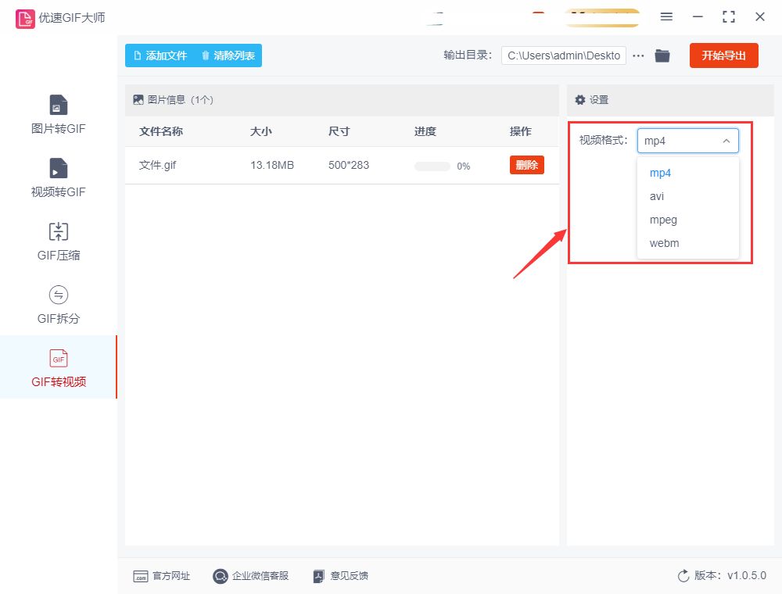This screenshot has width=782, height=594.
Task: Click the 添加文件 button
Action: pos(160,55)
